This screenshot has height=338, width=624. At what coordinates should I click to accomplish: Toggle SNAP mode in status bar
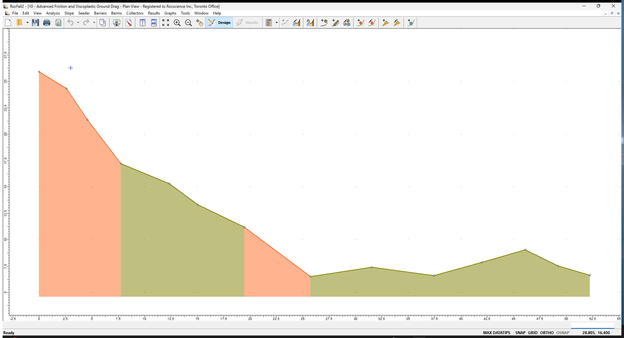point(520,333)
